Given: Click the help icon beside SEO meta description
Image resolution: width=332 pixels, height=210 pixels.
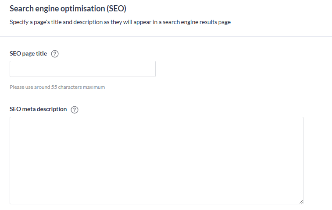Looking at the screenshot, I should [75, 110].
